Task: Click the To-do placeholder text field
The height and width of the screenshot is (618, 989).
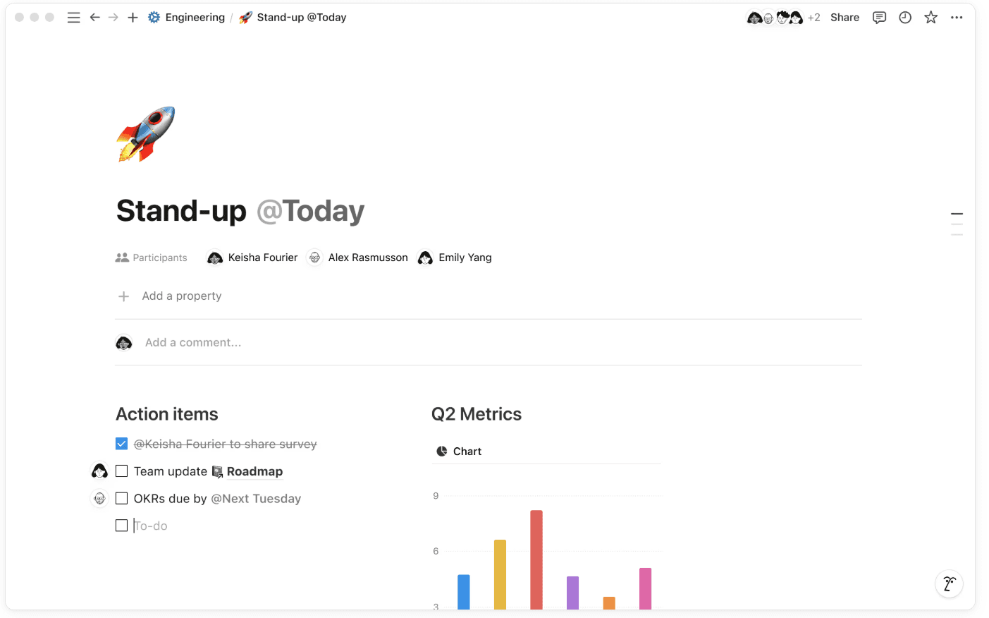Action: pos(151,526)
